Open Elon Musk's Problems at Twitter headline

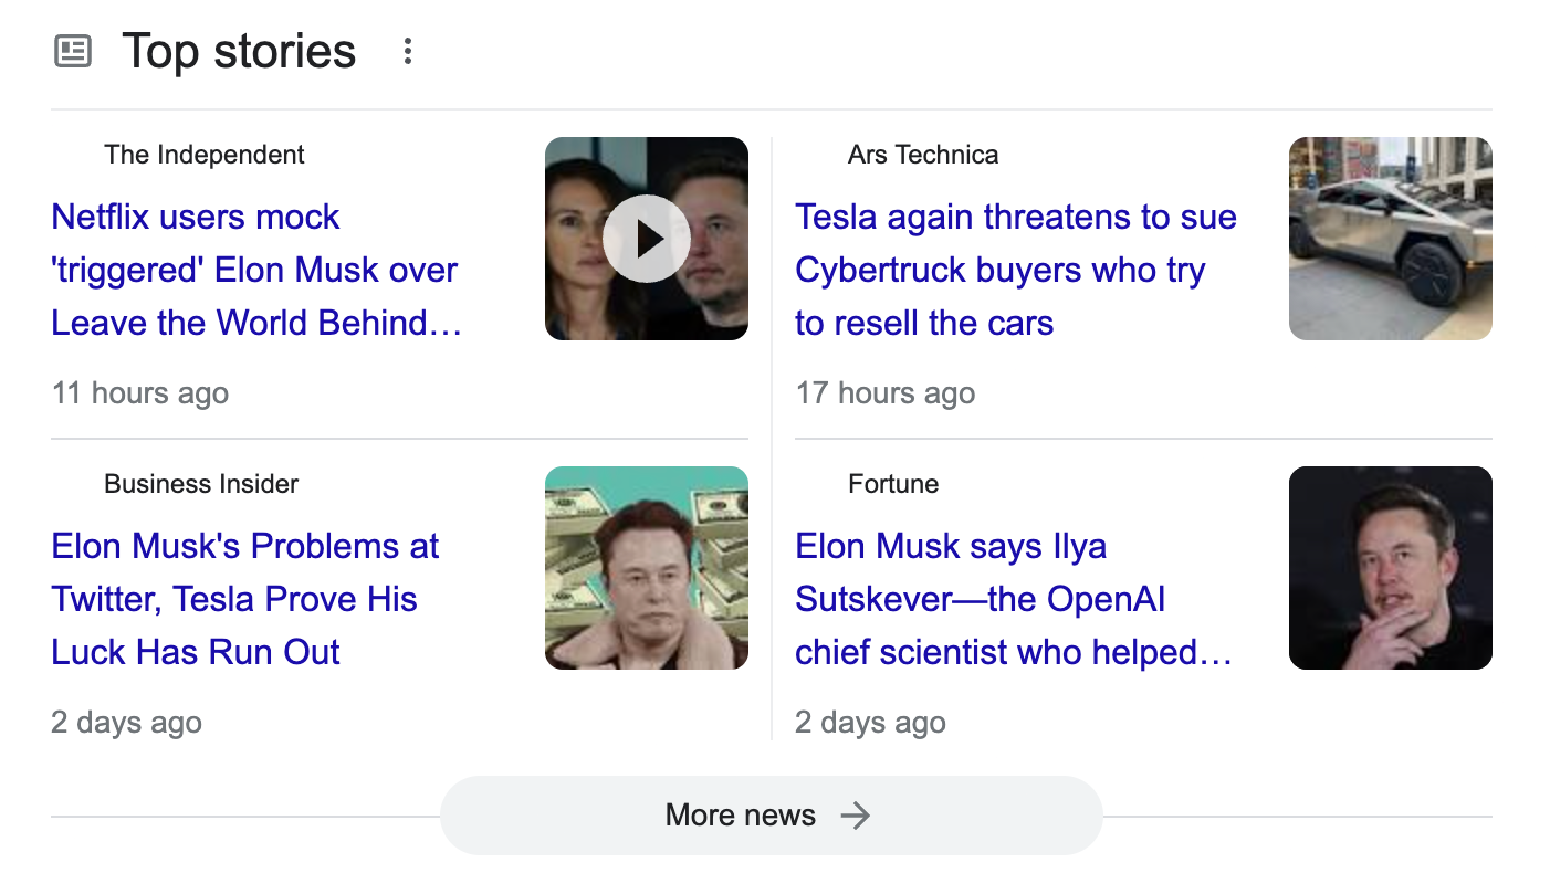(245, 599)
